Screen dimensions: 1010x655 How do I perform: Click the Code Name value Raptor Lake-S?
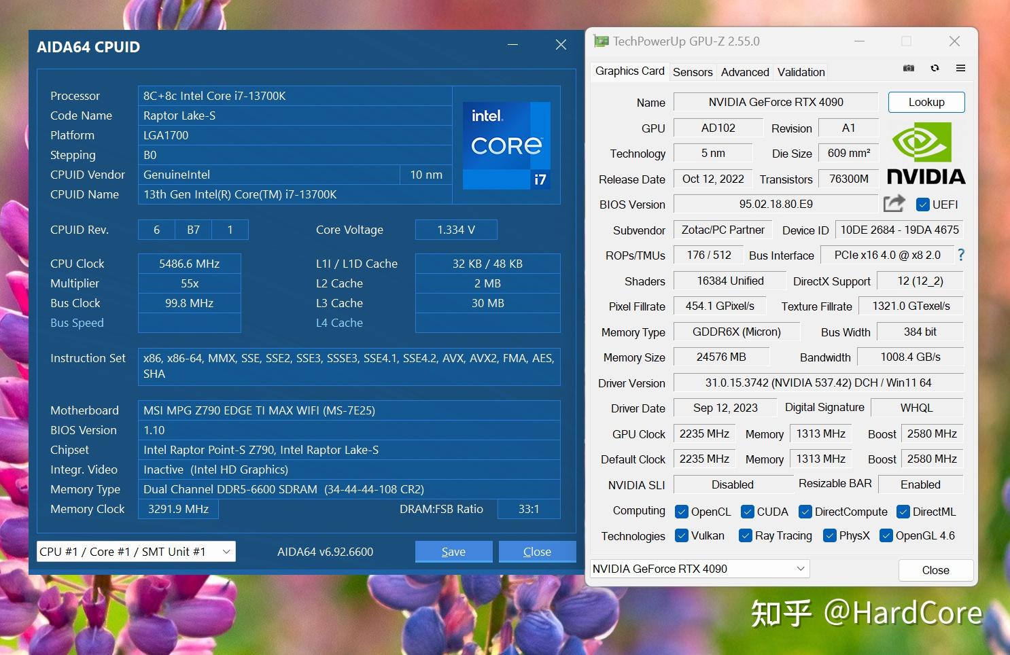coord(295,116)
